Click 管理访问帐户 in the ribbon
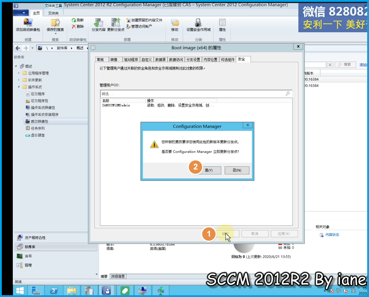Screen dimensions: 369x297 (139, 26)
